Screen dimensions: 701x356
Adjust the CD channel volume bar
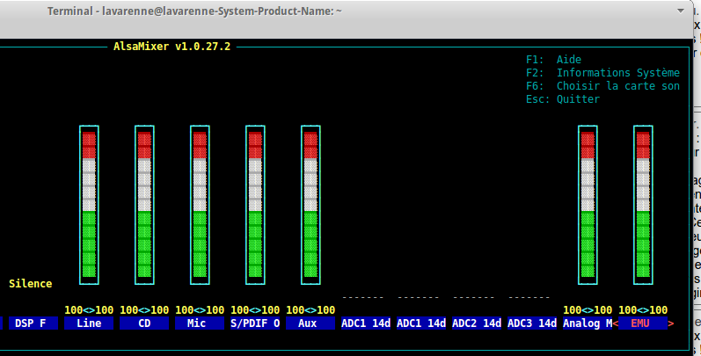pos(144,205)
